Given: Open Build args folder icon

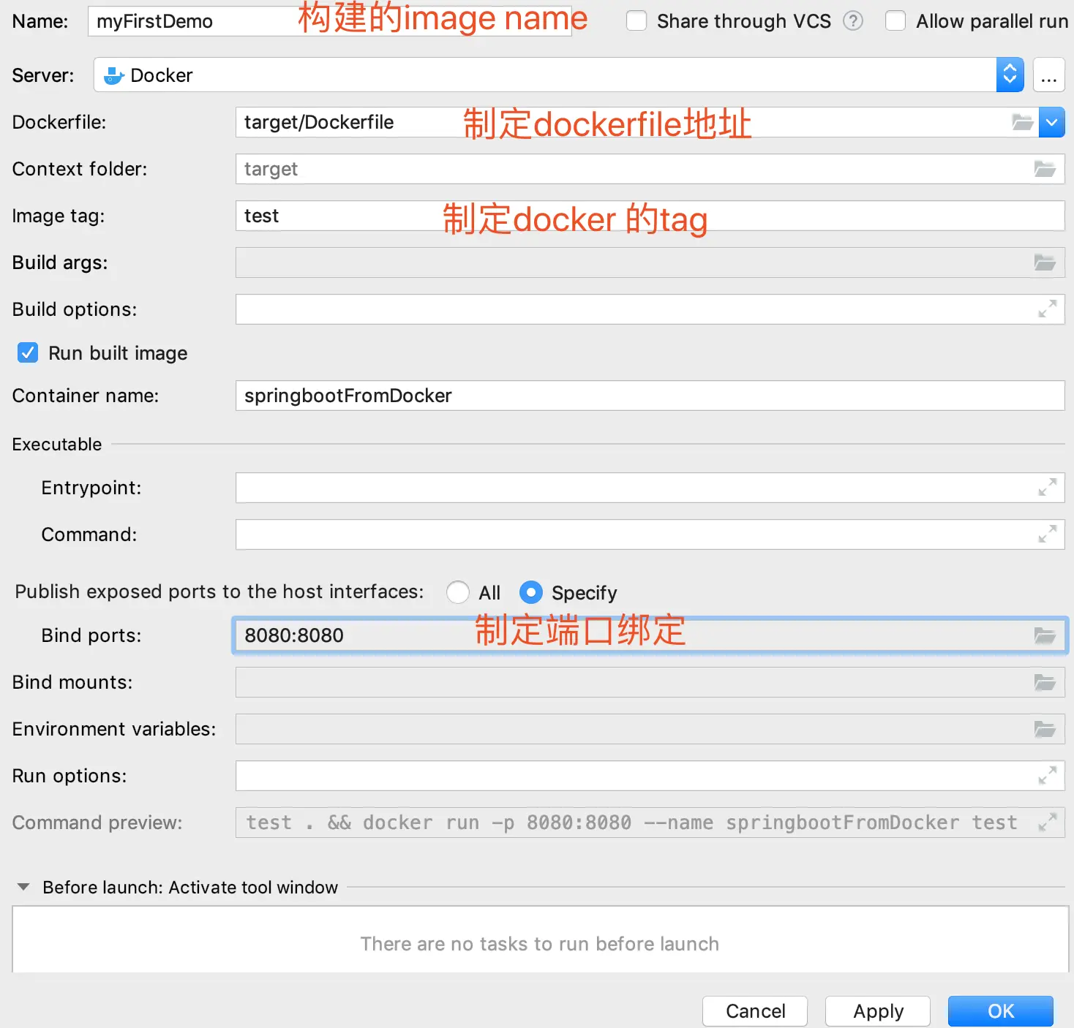Looking at the screenshot, I should click(x=1045, y=262).
